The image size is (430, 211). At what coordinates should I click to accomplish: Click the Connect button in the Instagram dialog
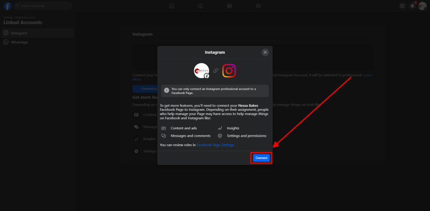pos(261,158)
